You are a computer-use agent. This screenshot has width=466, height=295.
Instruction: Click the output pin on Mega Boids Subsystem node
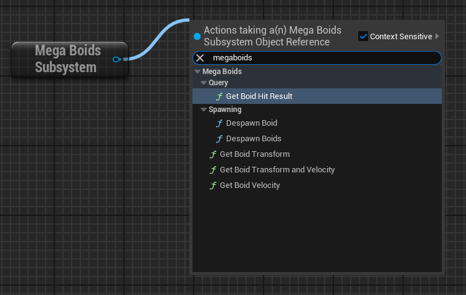(117, 59)
